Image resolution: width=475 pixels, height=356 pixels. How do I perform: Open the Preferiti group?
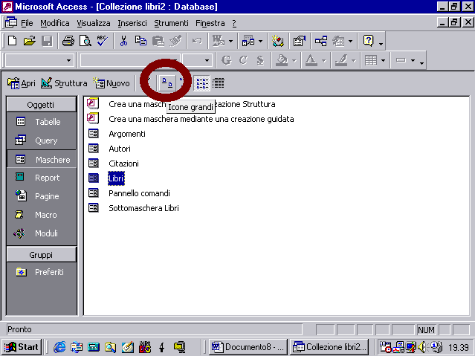coord(41,272)
